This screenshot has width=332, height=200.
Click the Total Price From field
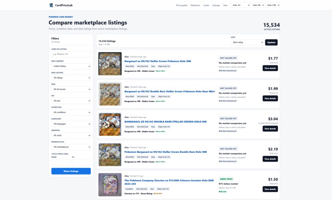click(61, 162)
